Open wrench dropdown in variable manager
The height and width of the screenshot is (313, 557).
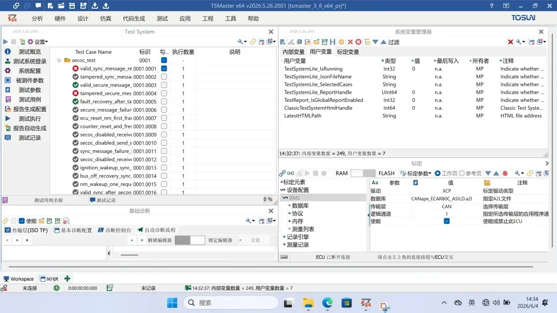point(520,42)
